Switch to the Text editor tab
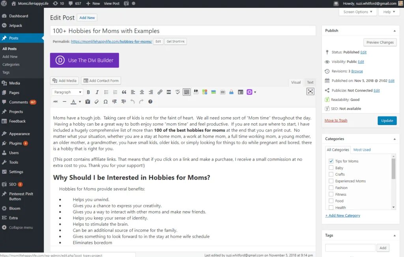Screen dimensions: 404x257 pos(310,82)
